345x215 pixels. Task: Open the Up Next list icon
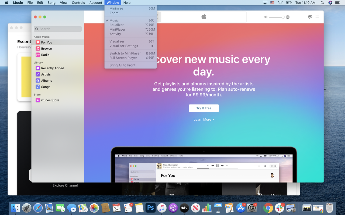[x=317, y=17]
